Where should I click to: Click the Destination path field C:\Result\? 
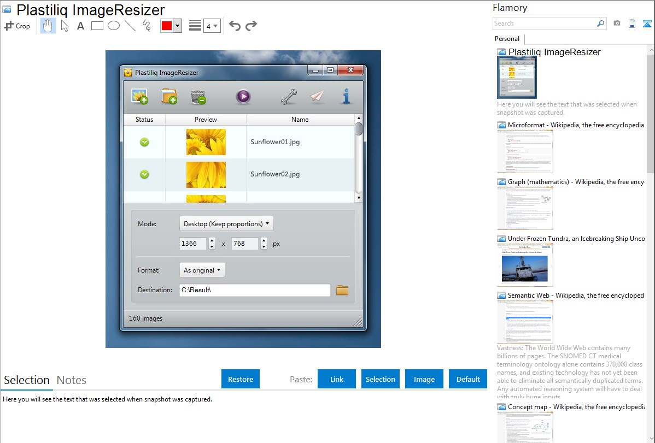(255, 290)
